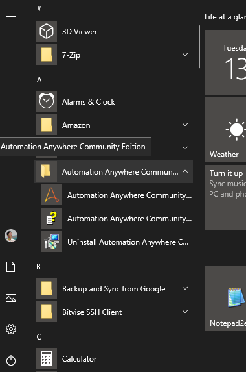Open the 'Turn it up' tile

(x=225, y=197)
